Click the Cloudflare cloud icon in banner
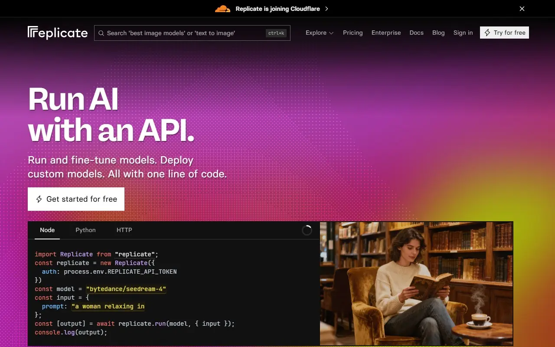Image resolution: width=555 pixels, height=347 pixels. (222, 9)
